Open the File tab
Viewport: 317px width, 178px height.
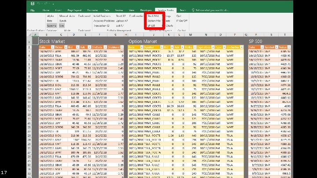tap(32, 10)
